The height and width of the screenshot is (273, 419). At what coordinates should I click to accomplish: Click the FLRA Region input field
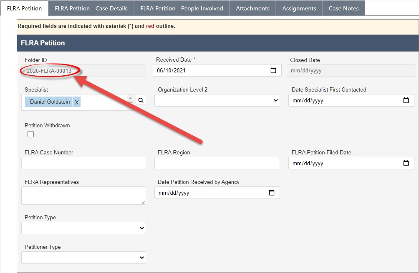[217, 163]
